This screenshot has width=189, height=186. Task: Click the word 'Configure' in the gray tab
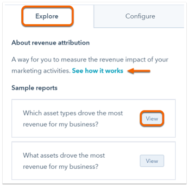tap(140, 16)
